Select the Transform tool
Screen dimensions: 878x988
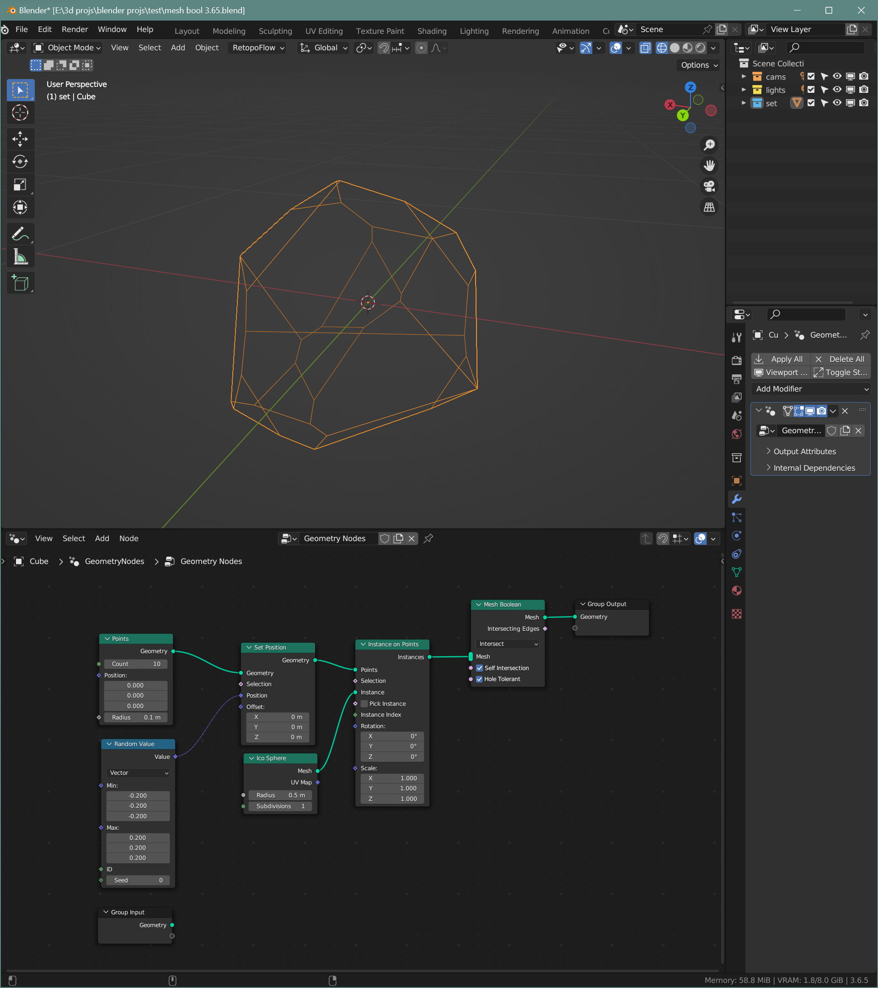(x=20, y=207)
